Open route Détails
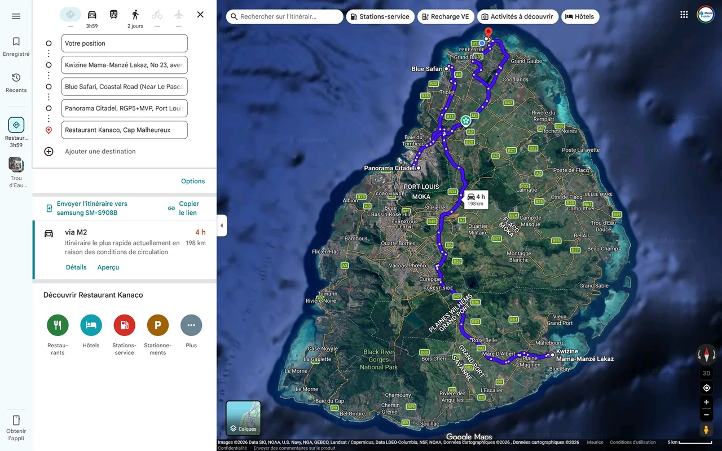The height and width of the screenshot is (451, 722). [x=76, y=267]
